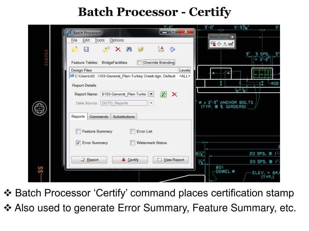
Task: Click into the Report Name field
Action: 124,94
